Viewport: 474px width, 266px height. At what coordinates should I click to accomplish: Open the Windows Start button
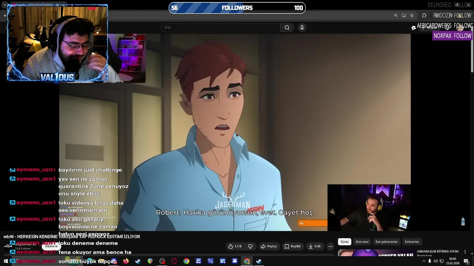click(x=6, y=261)
